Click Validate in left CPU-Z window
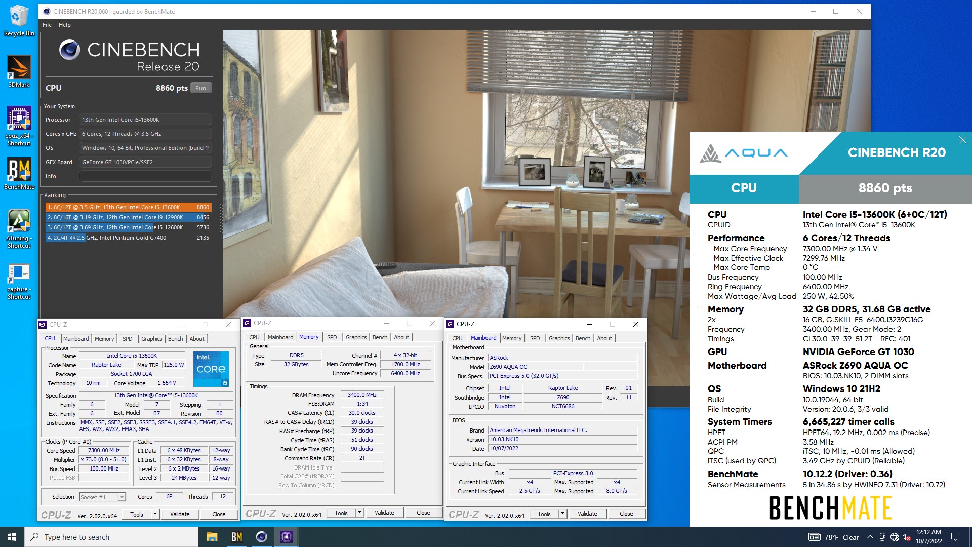This screenshot has width=972, height=547. 180,514
